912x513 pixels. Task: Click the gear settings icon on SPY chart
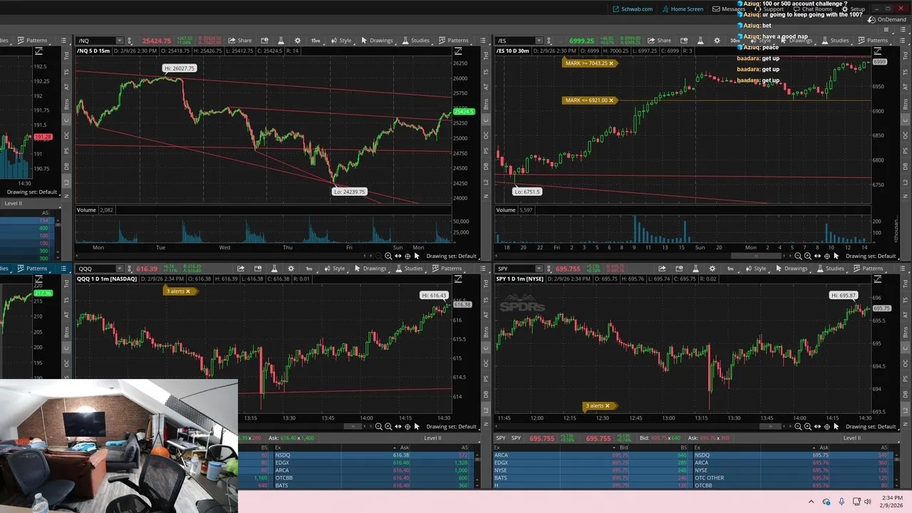(712, 269)
